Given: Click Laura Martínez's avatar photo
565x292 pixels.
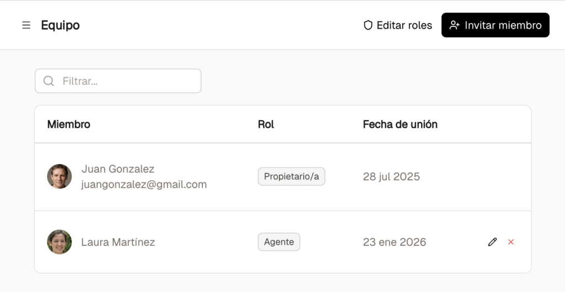Looking at the screenshot, I should (60, 242).
